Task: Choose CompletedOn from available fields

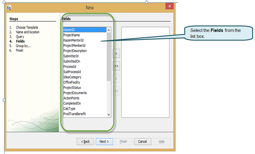Action: pyautogui.click(x=72, y=103)
